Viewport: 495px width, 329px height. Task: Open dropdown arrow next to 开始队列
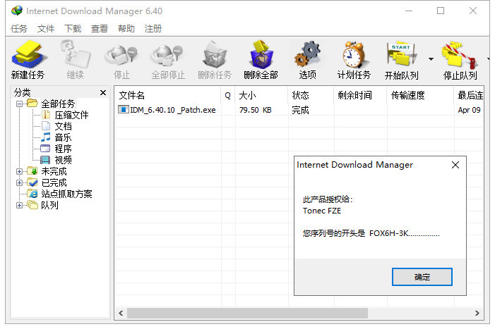(x=431, y=59)
